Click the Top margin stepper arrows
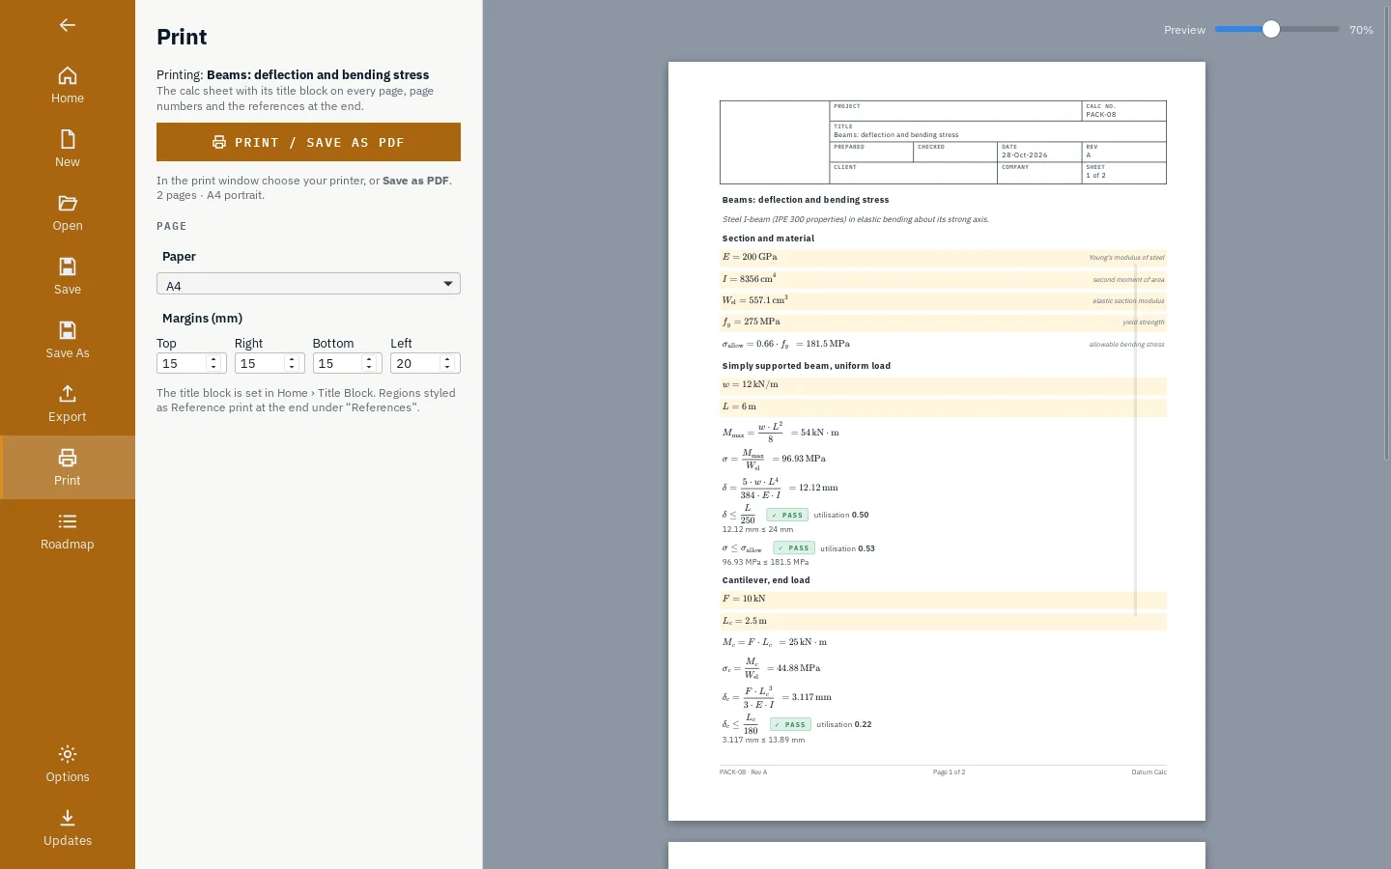 [x=213, y=363]
